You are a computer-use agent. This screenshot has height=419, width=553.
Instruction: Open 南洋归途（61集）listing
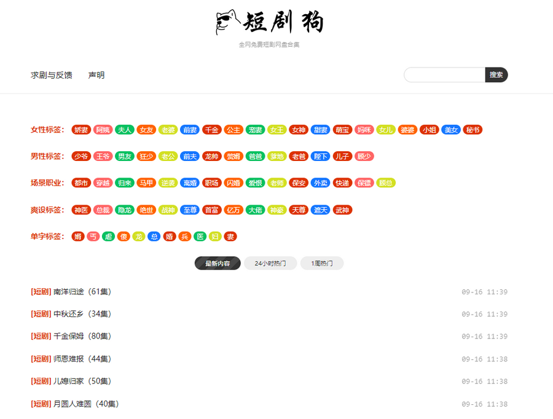[82, 292]
